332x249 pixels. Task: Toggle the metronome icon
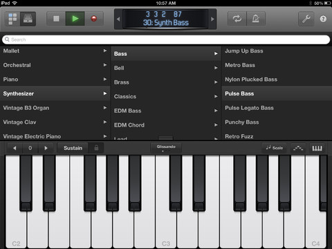tap(256, 19)
